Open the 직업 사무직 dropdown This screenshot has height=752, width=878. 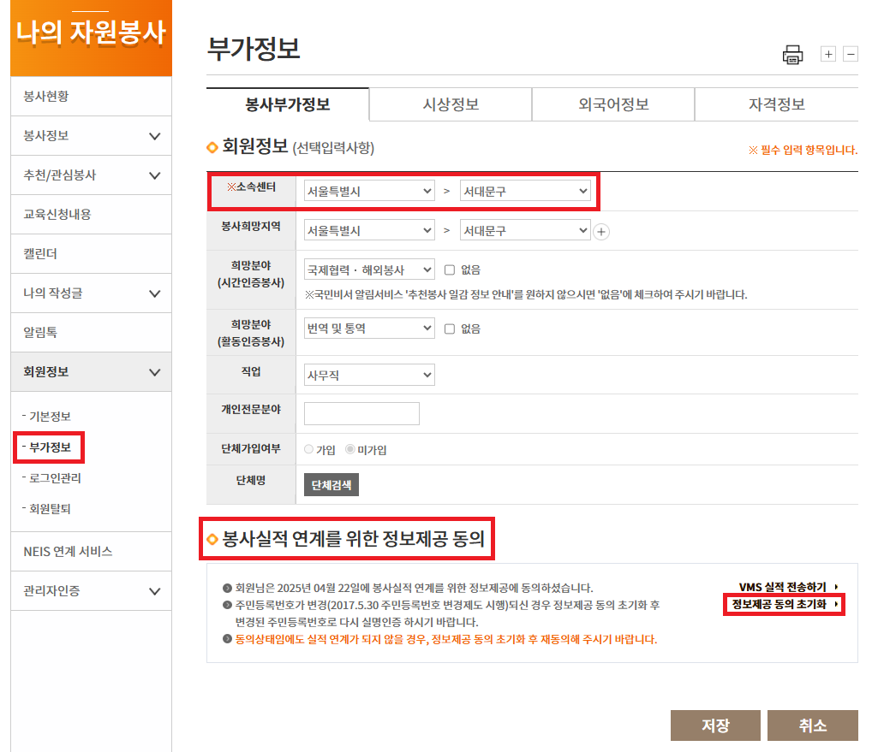(x=369, y=375)
